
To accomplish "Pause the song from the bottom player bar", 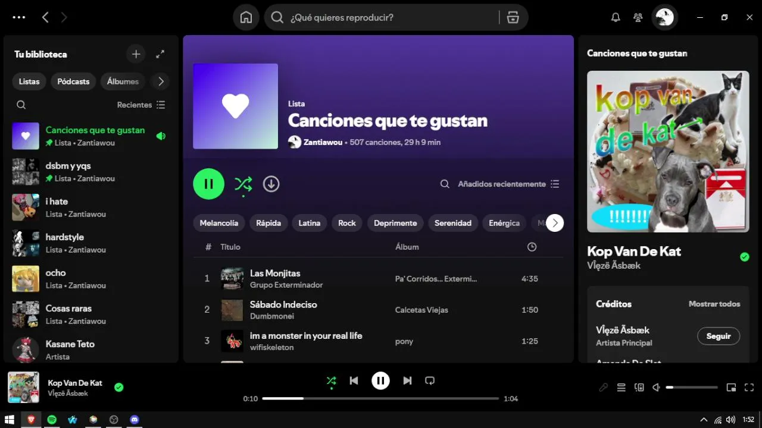I will 380,380.
